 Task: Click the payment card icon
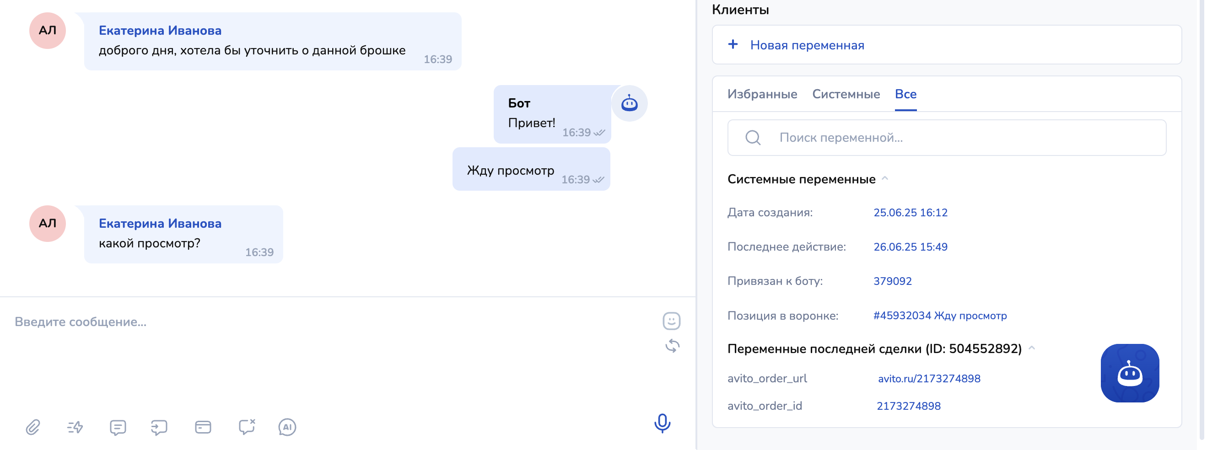point(203,427)
